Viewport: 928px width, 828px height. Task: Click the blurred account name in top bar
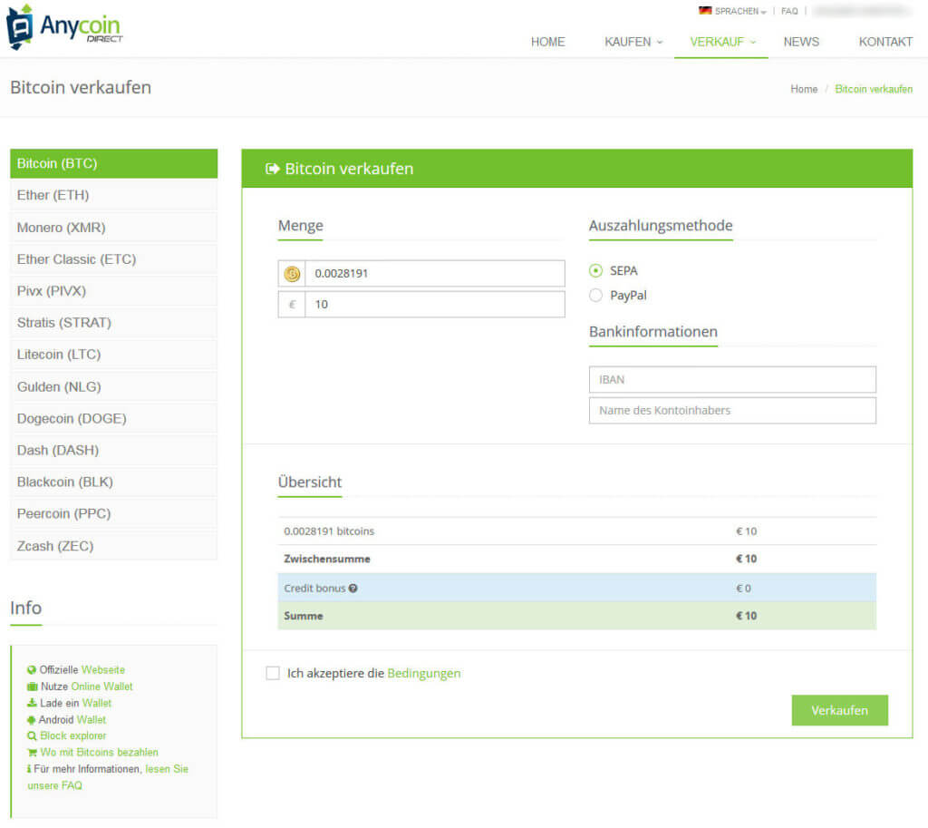[x=861, y=11]
